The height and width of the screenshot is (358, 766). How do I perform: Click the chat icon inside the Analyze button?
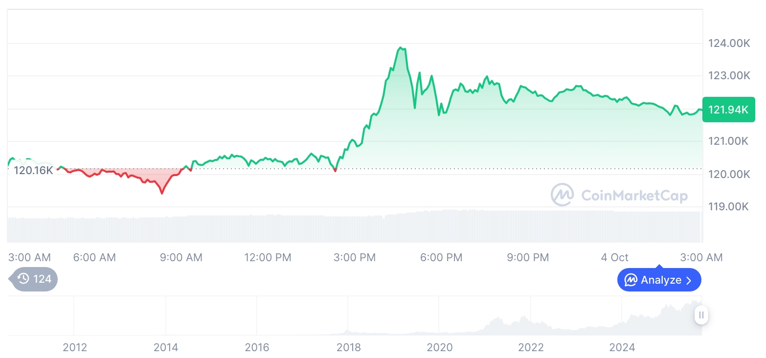point(631,280)
